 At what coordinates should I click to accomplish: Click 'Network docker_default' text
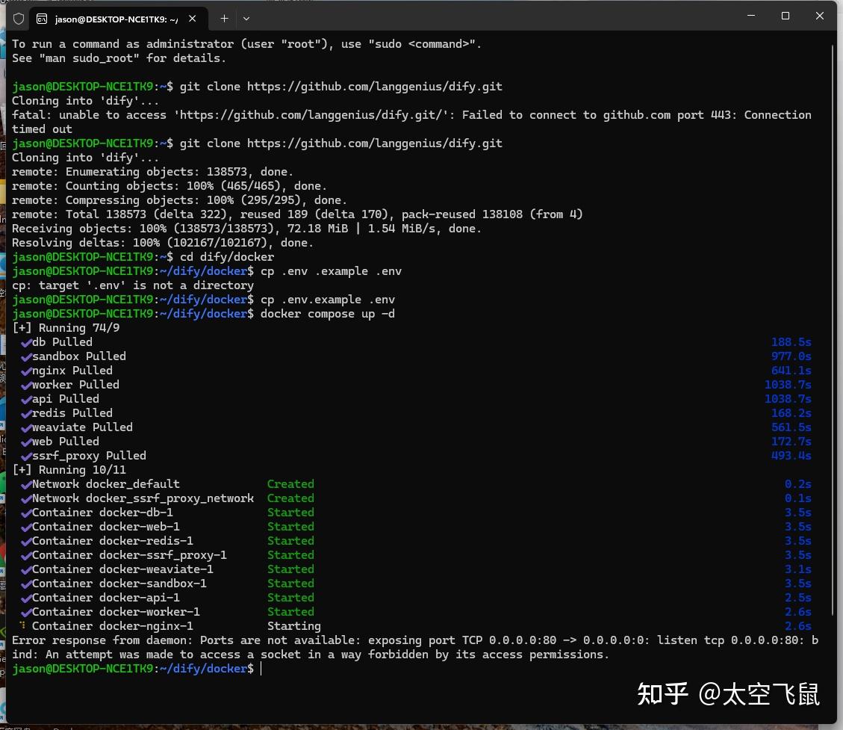pyautogui.click(x=106, y=484)
